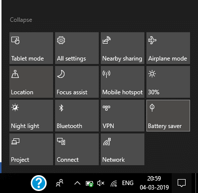Click the blue help question mark icon
Viewport: 198px width, 193px height.
coord(39,183)
